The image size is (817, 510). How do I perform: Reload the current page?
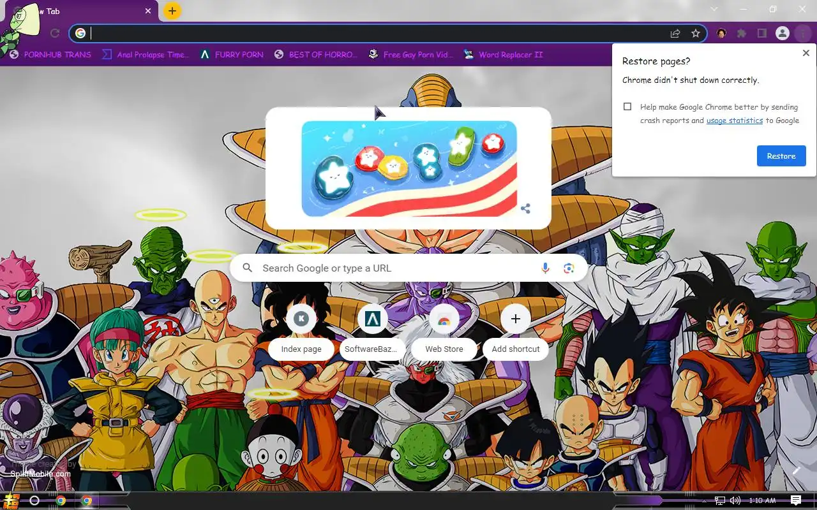click(x=55, y=33)
